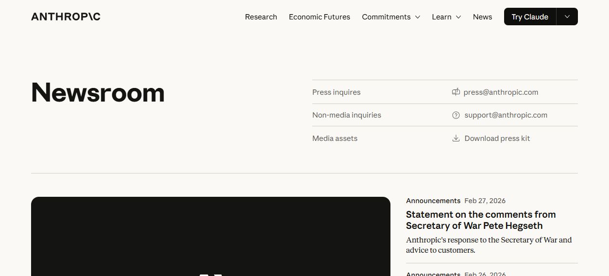Expand the Try Claude dropdown arrow
This screenshot has width=609, height=276.
click(x=567, y=17)
